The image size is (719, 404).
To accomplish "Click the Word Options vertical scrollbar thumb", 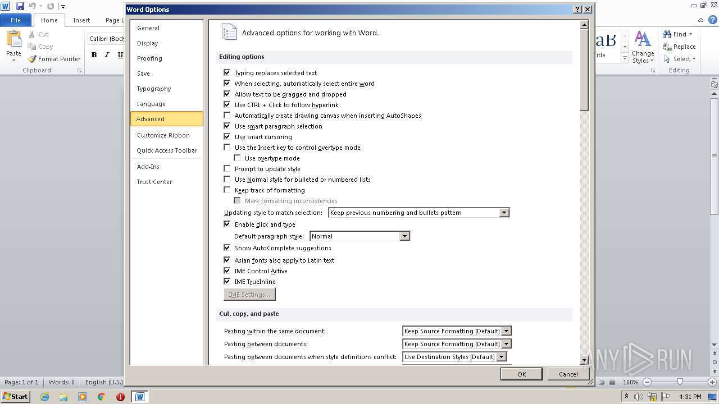I will coord(584,70).
